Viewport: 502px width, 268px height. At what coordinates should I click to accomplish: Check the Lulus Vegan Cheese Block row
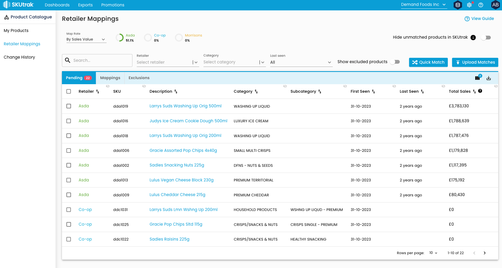69,180
